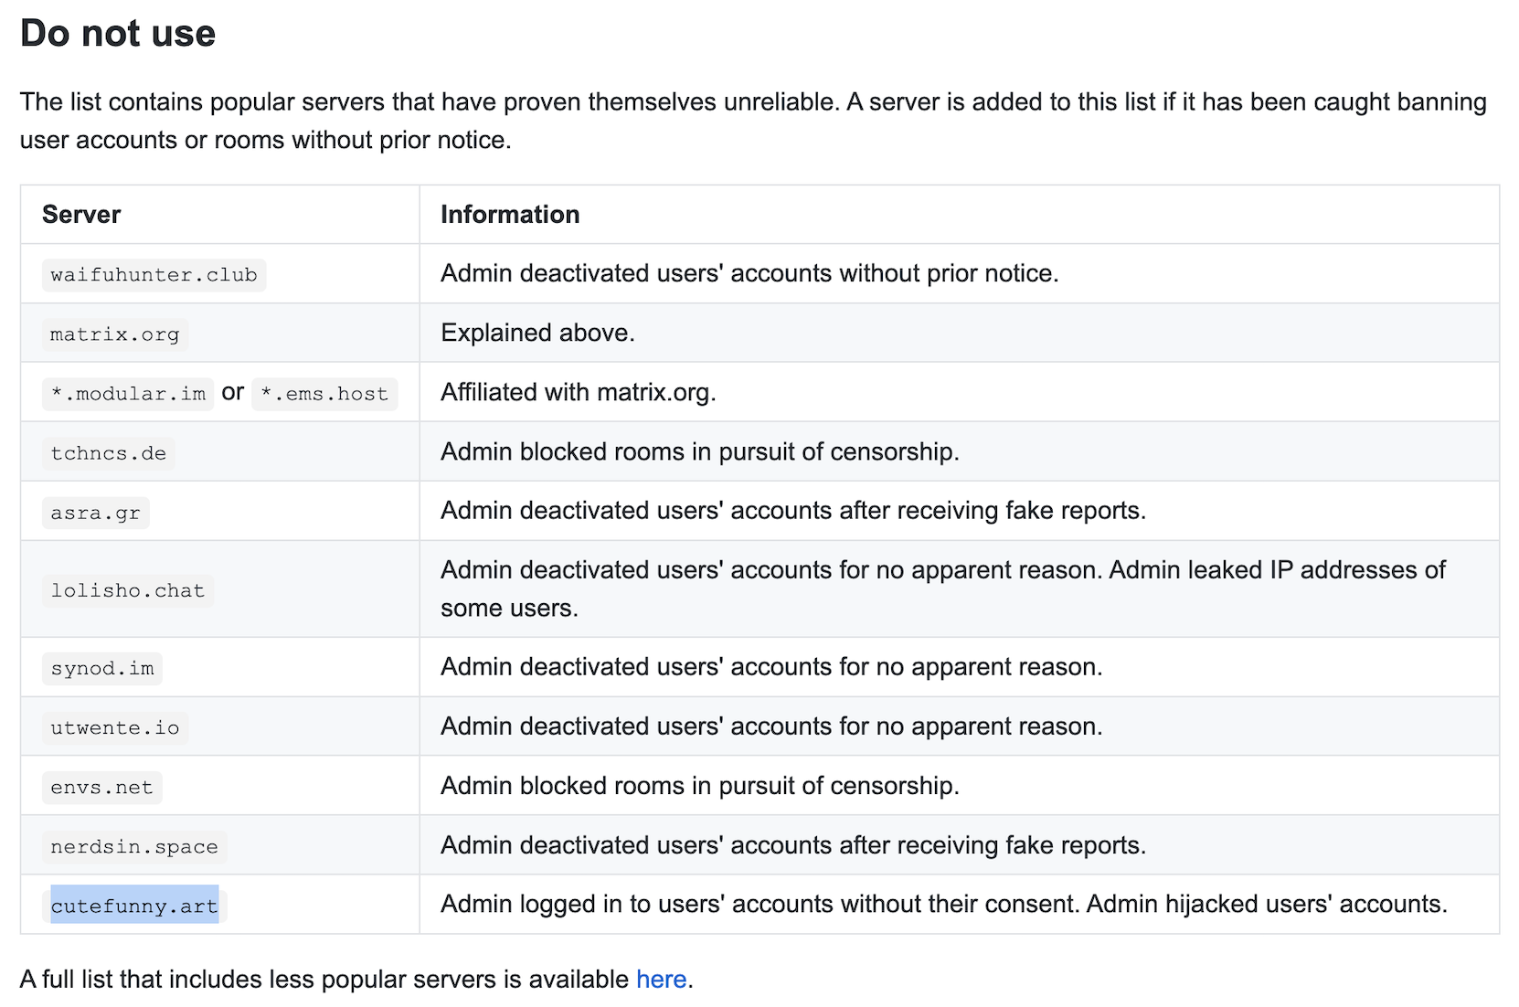Click the lolisho.chat server name

pyautogui.click(x=127, y=590)
